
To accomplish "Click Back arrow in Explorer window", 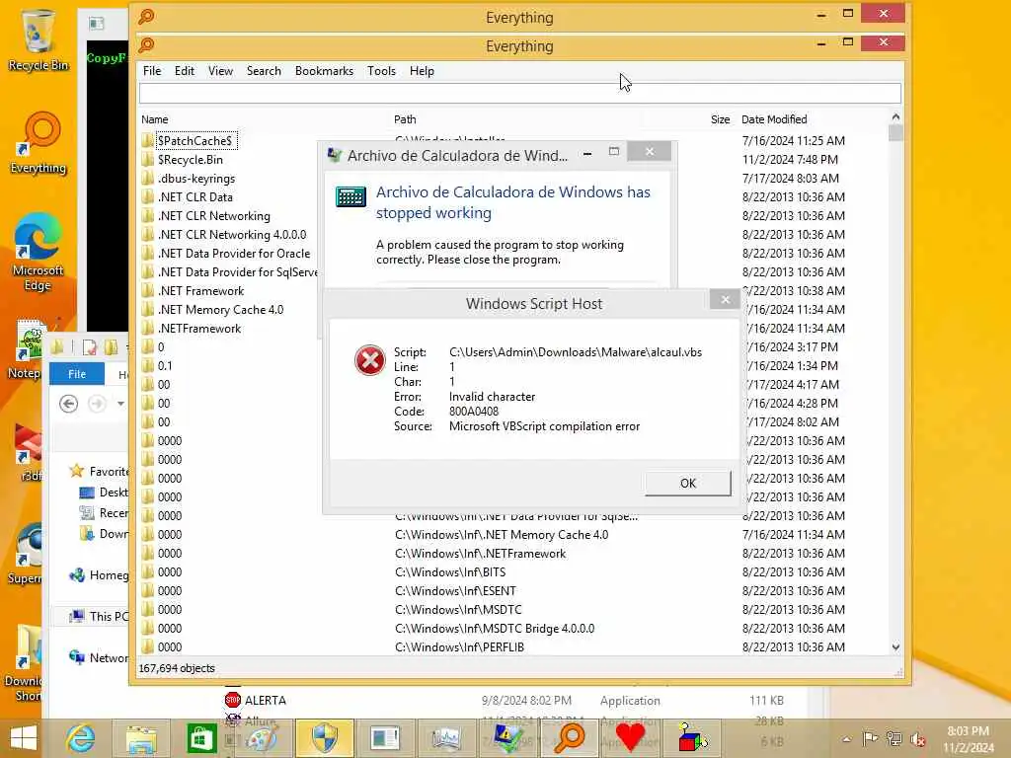I will tap(68, 404).
